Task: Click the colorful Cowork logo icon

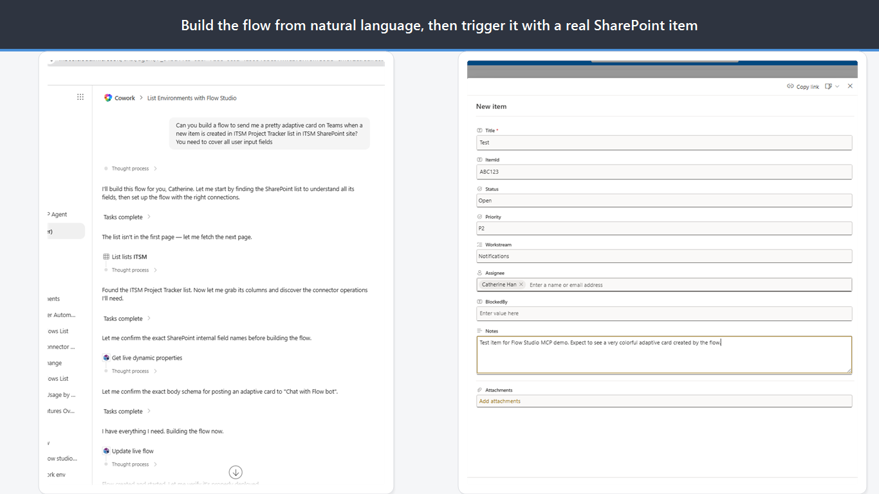Action: point(108,98)
